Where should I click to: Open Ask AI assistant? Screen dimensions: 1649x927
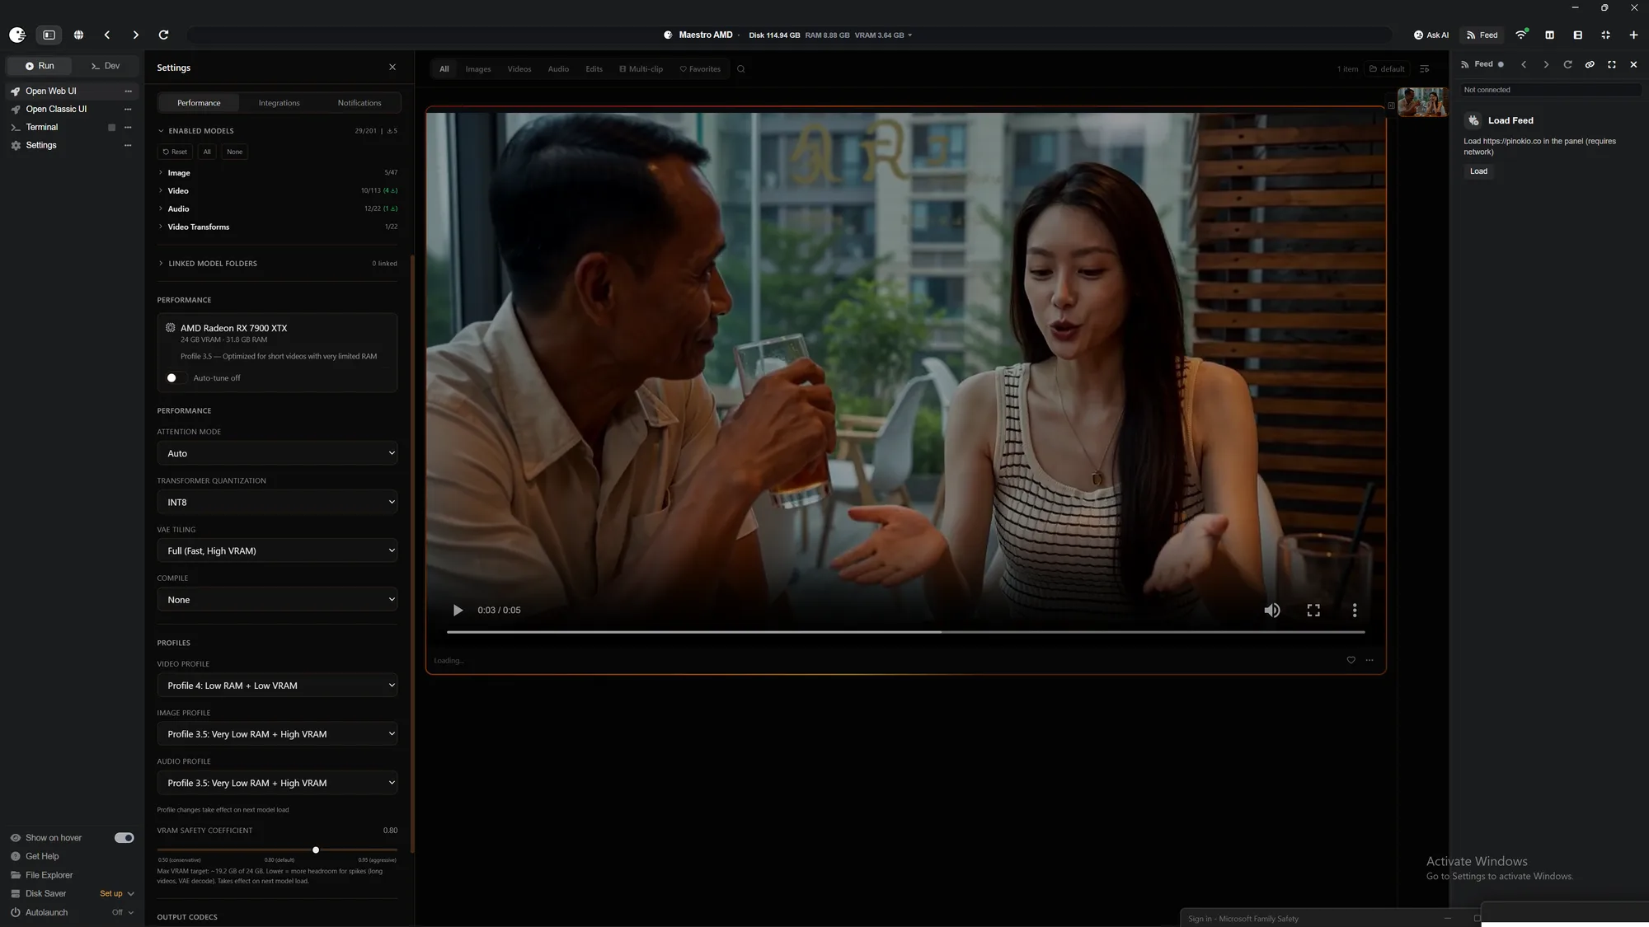point(1431,35)
